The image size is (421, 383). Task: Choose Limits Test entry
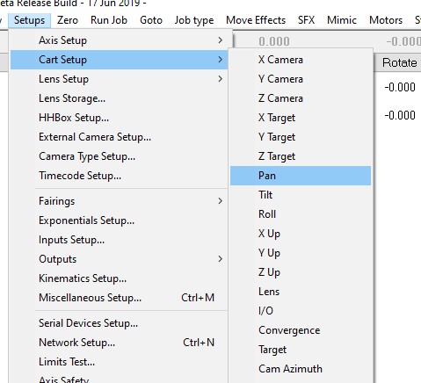[119, 362]
